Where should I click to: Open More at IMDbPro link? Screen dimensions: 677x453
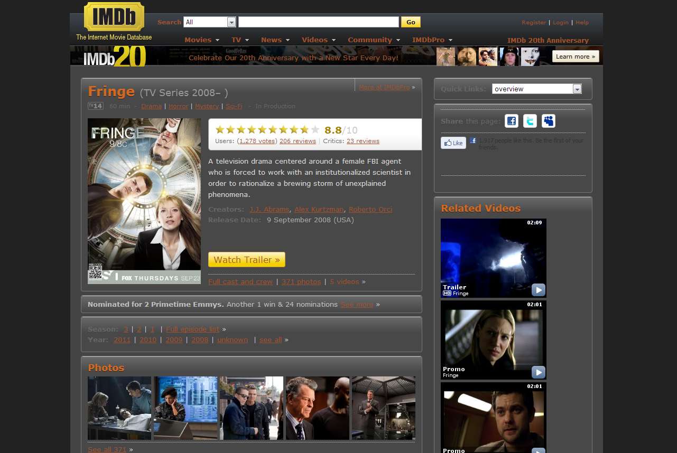tap(384, 87)
